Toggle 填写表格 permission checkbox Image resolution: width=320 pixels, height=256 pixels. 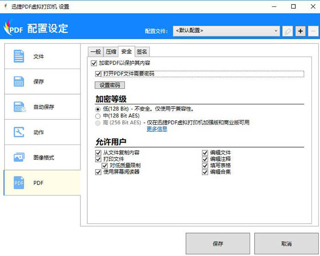[205, 165]
